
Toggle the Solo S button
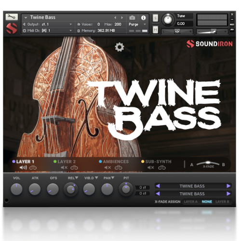pos(155,18)
